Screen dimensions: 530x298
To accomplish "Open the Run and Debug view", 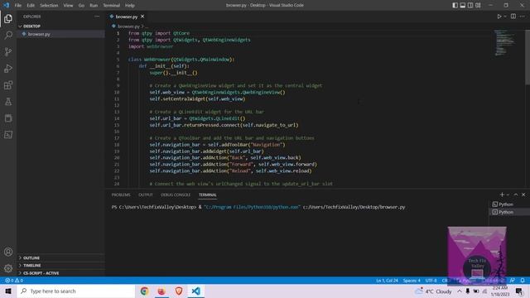I will click(8, 68).
